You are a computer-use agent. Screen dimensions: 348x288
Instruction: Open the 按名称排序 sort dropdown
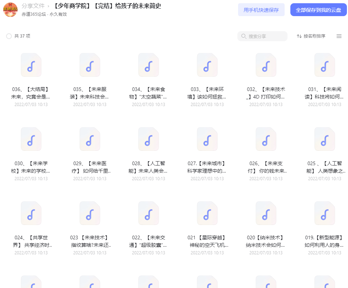pos(311,36)
